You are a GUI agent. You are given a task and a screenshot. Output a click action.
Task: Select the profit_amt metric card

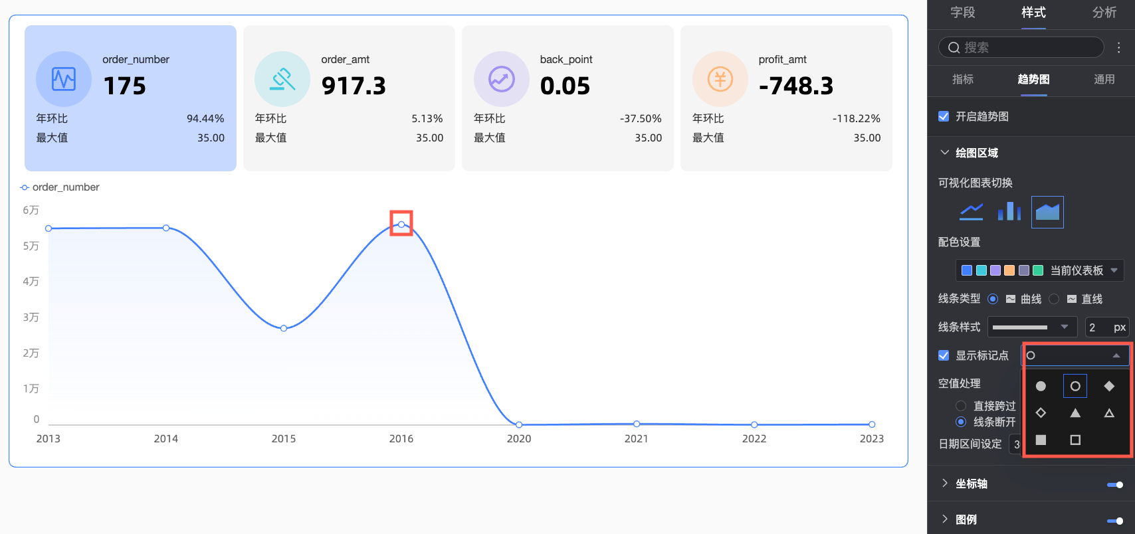point(786,98)
